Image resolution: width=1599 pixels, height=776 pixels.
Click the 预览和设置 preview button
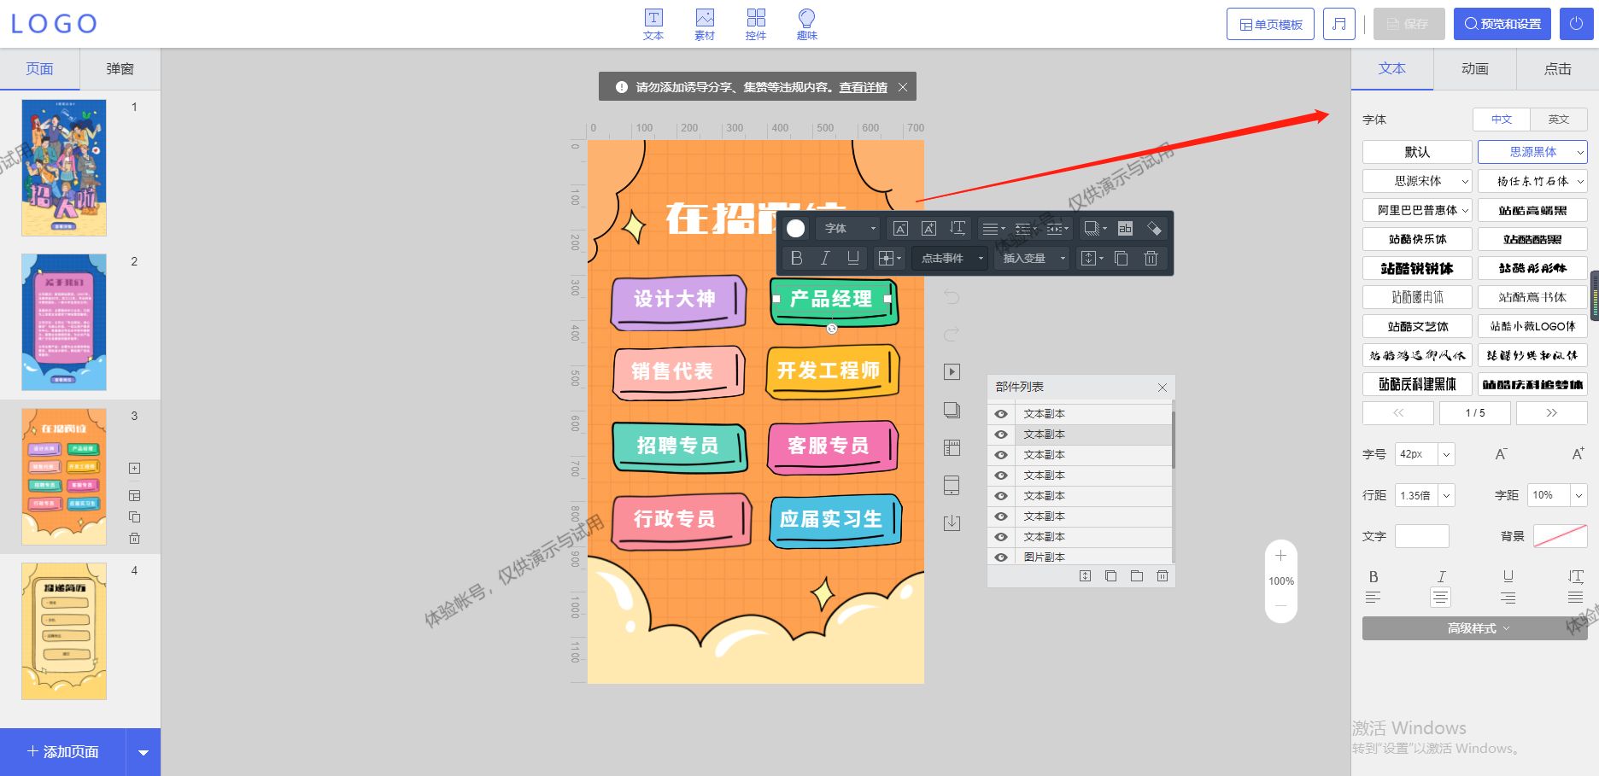1503,24
